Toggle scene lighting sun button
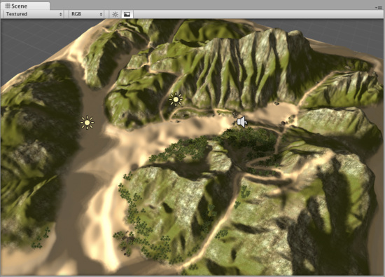Image resolution: width=385 pixels, height=277 pixels. click(x=115, y=14)
